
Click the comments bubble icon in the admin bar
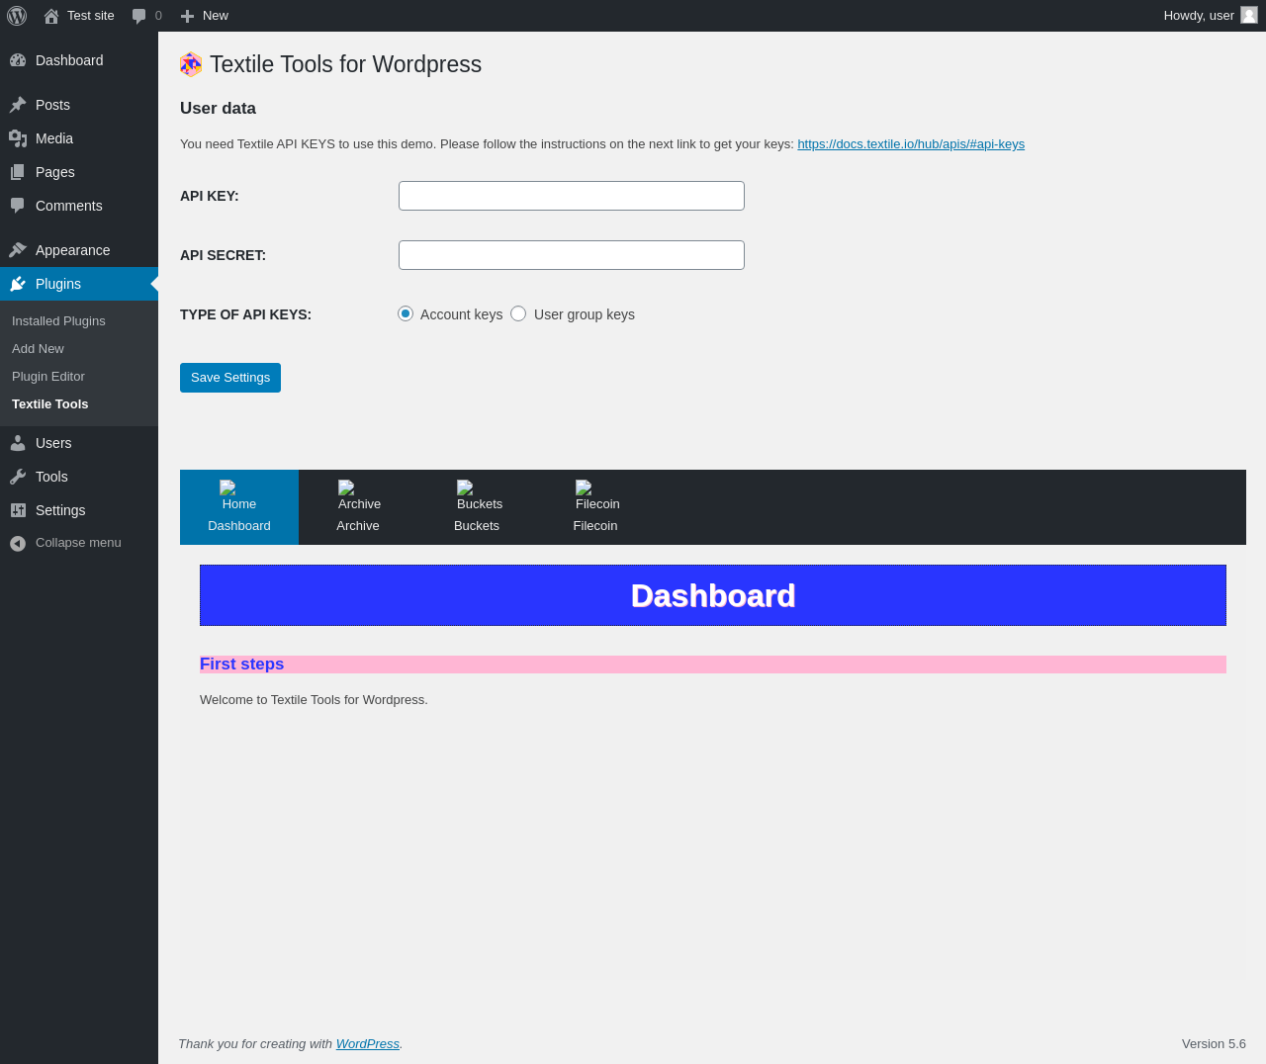[x=139, y=16]
